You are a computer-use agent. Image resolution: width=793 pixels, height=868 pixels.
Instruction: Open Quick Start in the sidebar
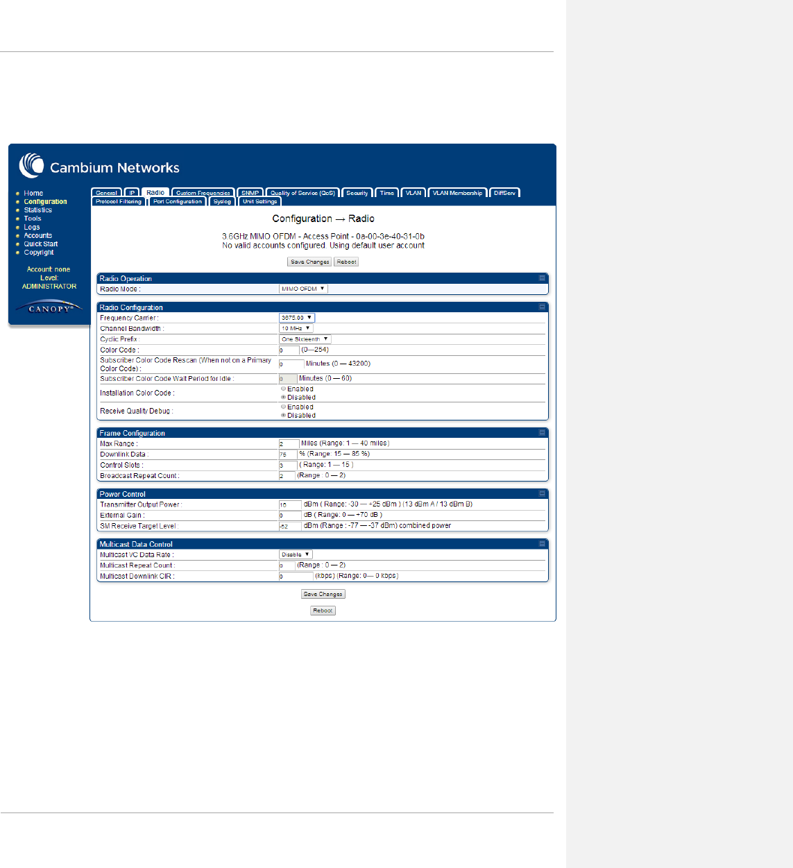point(41,244)
